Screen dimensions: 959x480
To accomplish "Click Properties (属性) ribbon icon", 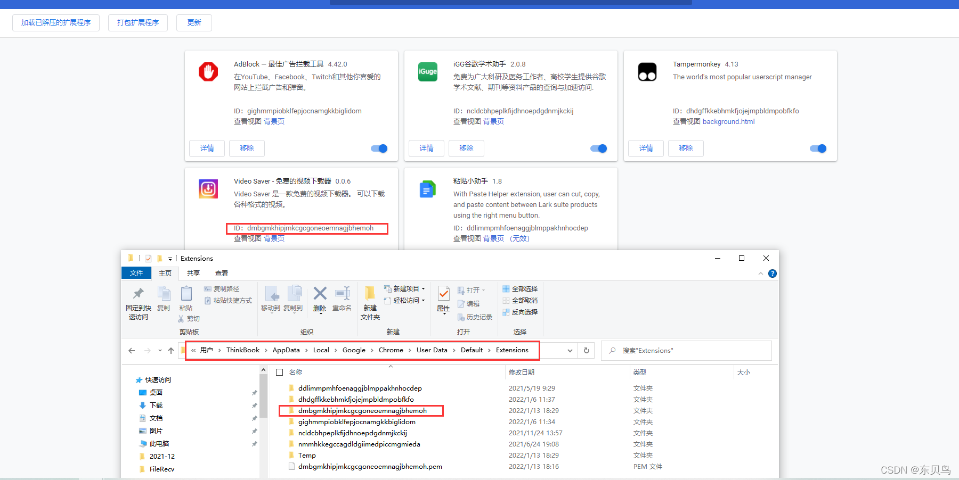I will pyautogui.click(x=443, y=293).
